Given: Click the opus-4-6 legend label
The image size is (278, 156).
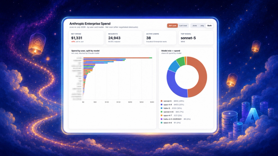Looking at the screenshot, I should coord(168,123).
